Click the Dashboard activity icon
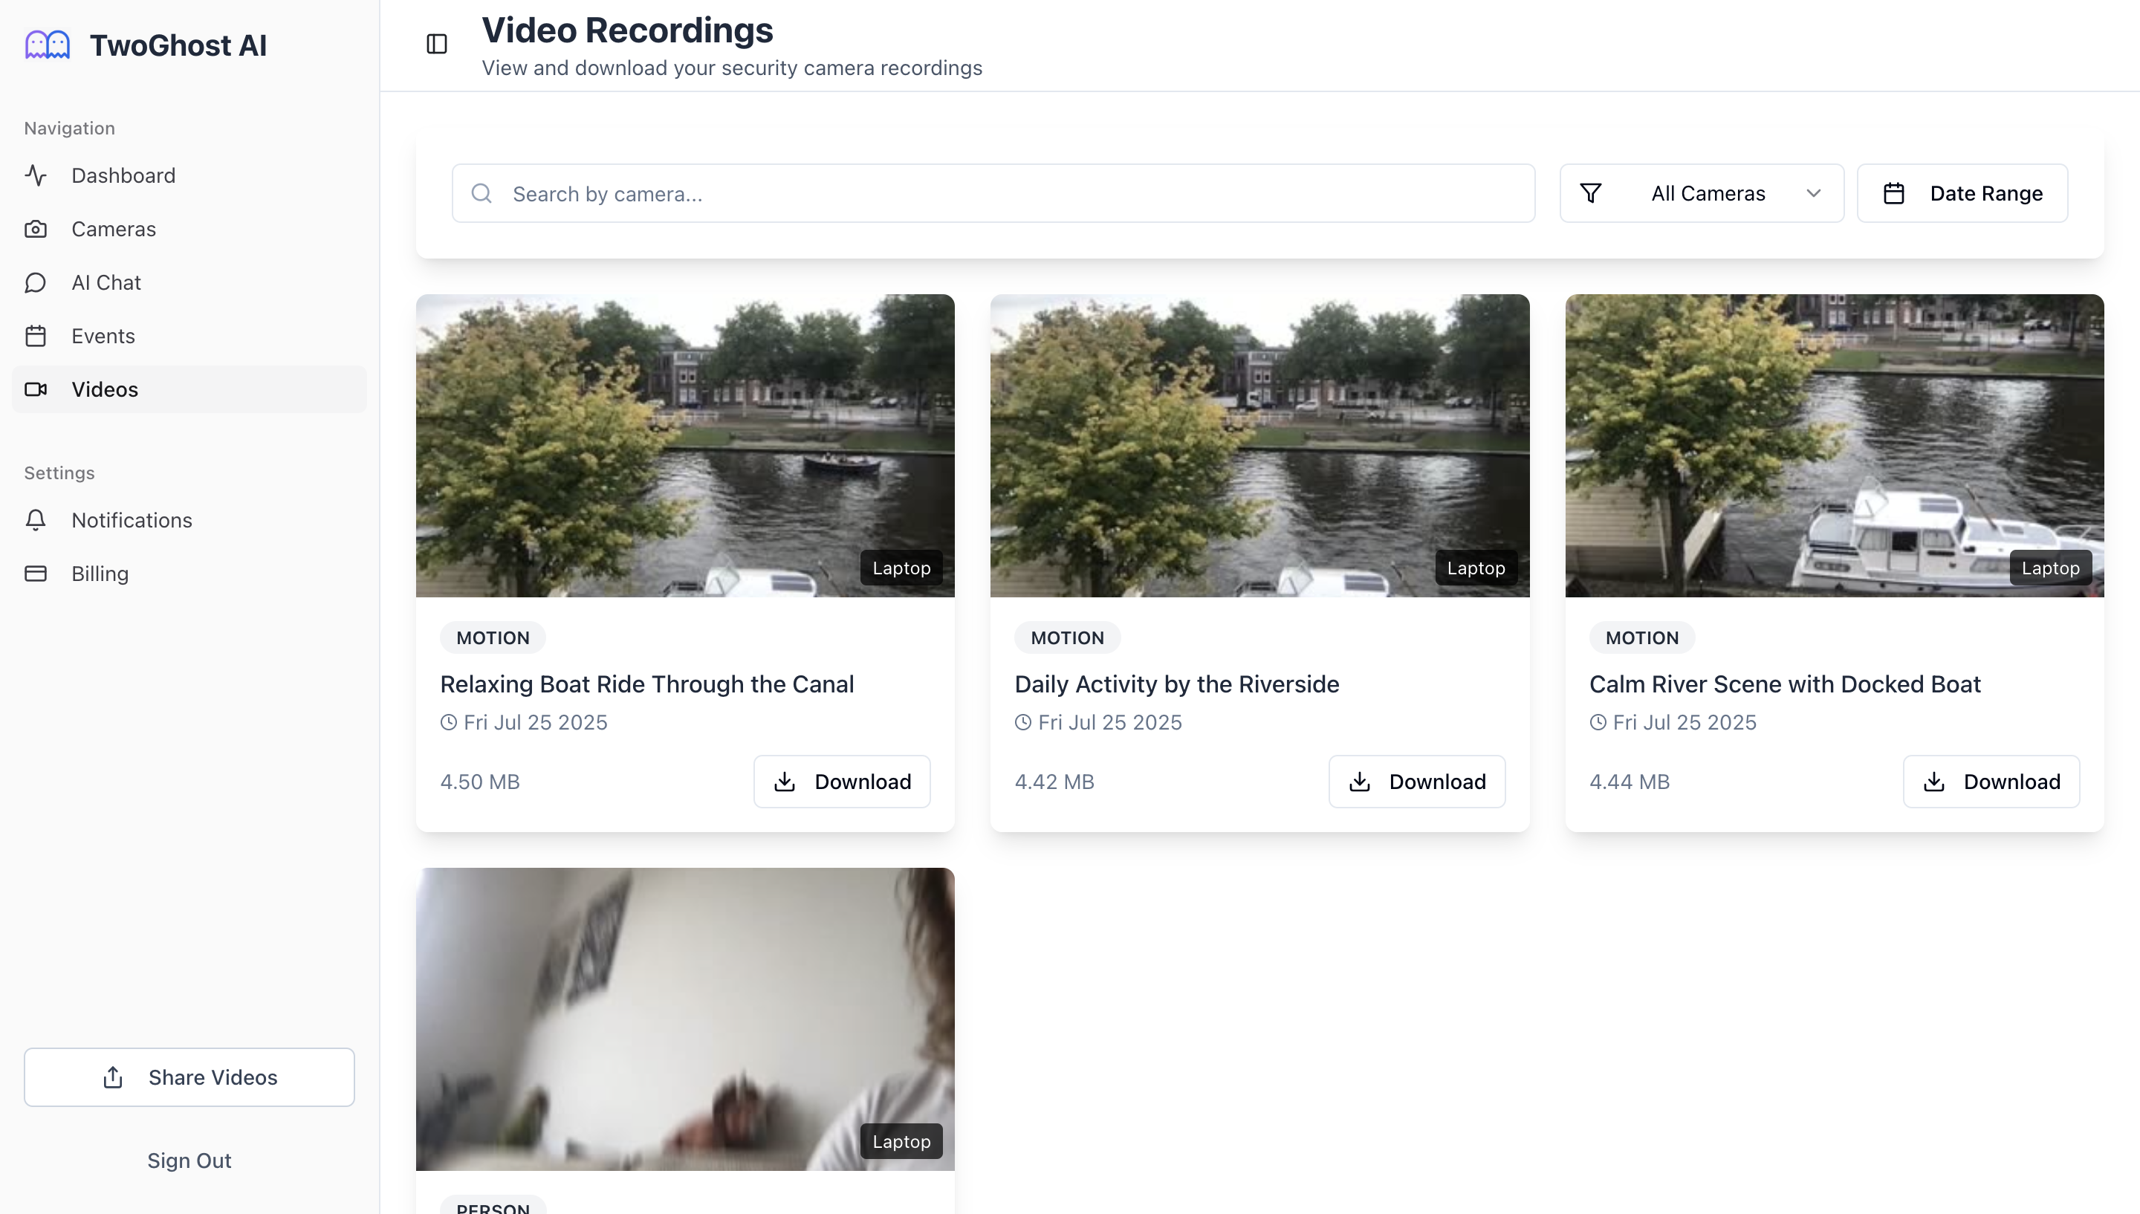This screenshot has height=1214, width=2140. click(x=36, y=175)
